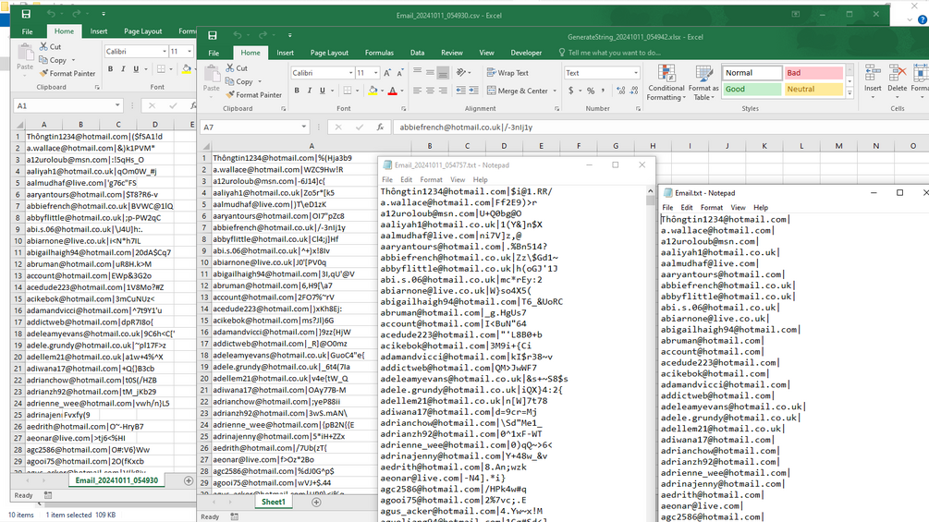Click middle align icon in GenerateString Excel
Image resolution: width=929 pixels, height=522 pixels.
(x=430, y=72)
